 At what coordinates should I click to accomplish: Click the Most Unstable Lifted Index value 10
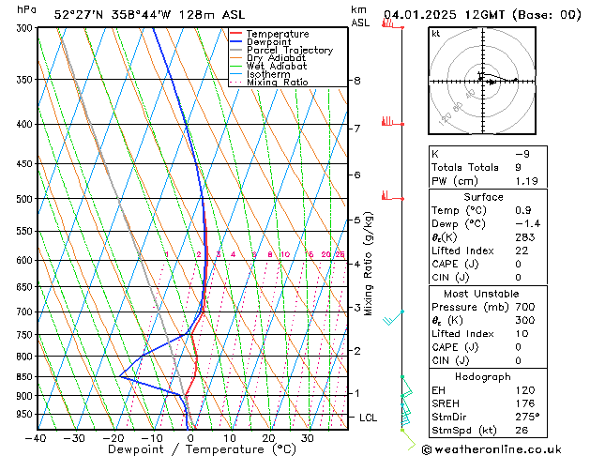coord(522,334)
